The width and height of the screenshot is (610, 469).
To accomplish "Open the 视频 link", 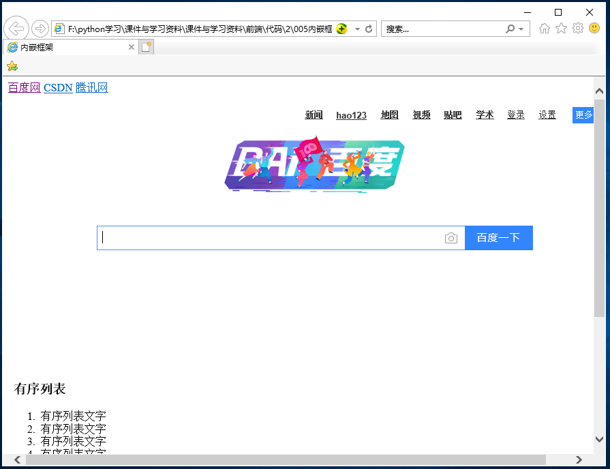I will click(x=421, y=115).
